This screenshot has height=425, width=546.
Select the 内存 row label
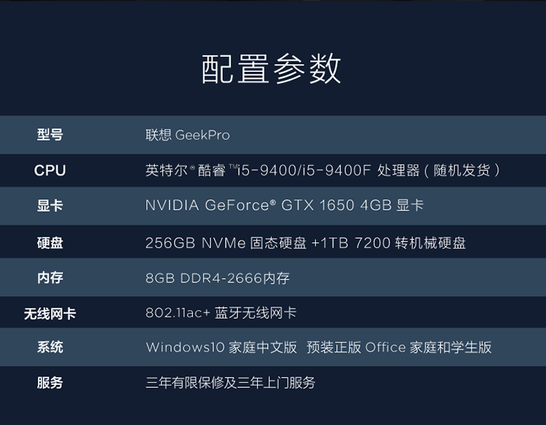50,278
